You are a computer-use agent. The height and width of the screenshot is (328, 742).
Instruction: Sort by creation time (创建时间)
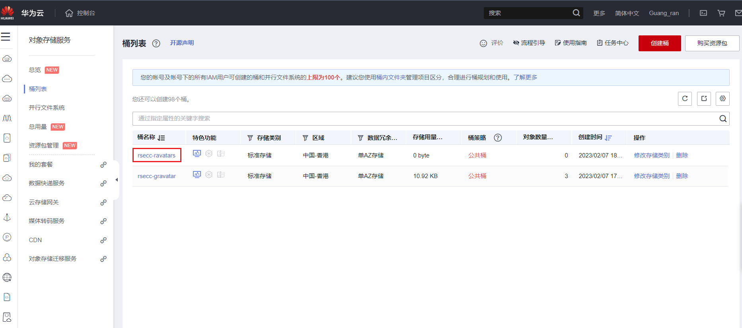pos(608,138)
